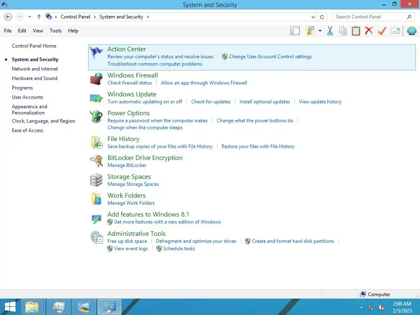Expand the Control Panel breadcrumb arrow
Screen dimensions: 420x315
95,17
